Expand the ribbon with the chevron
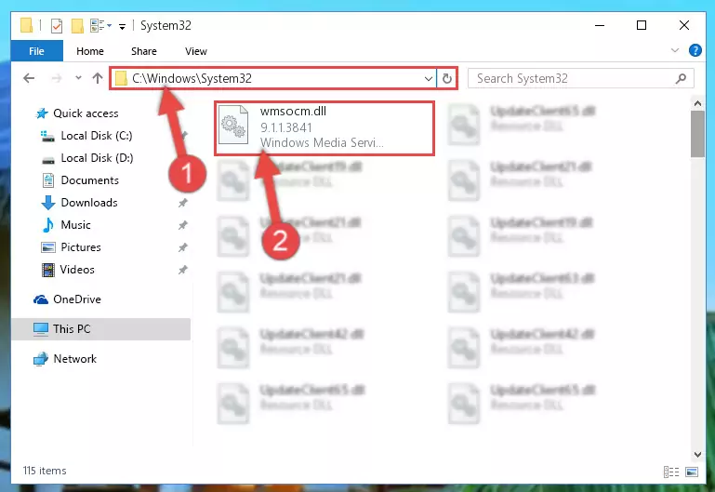Screen dimensions: 715x492 675,50
